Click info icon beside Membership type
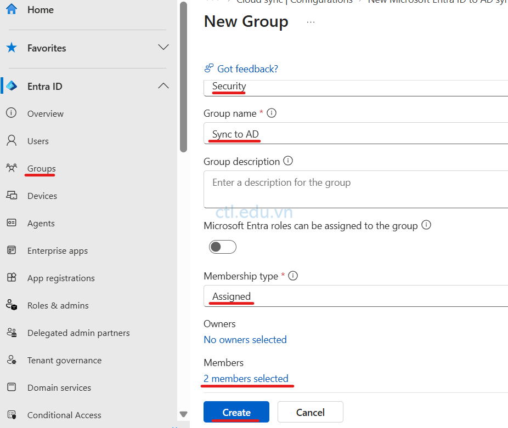Viewport: 508px width, 428px height. coord(293,276)
